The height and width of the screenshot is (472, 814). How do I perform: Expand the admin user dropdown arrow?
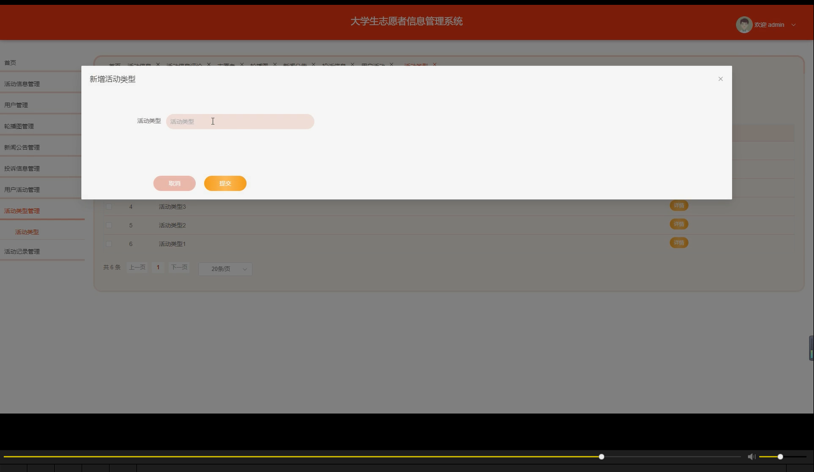click(x=794, y=25)
